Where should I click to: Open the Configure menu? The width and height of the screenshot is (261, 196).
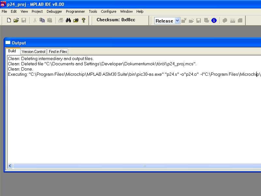click(109, 11)
